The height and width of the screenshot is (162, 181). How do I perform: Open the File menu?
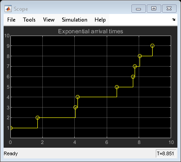coord(11,20)
